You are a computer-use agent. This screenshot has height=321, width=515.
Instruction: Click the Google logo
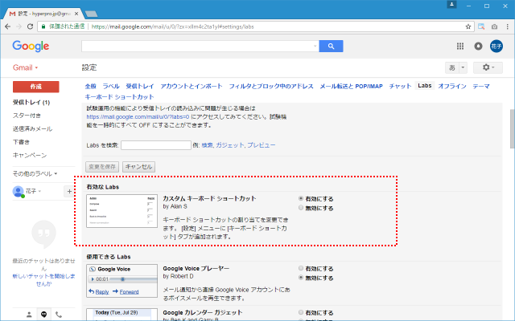coord(31,47)
